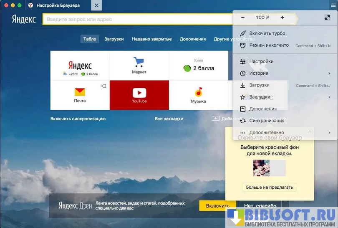The image size is (338, 228).
Task: Click Включить синхронизацию link
Action: (x=78, y=119)
